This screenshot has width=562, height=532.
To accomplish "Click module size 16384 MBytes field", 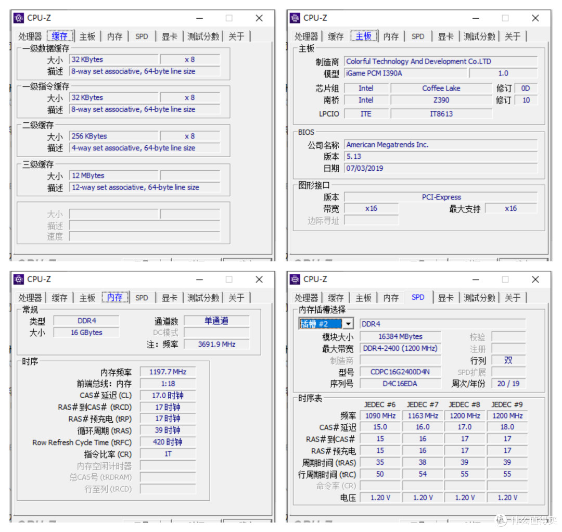I will pyautogui.click(x=400, y=337).
